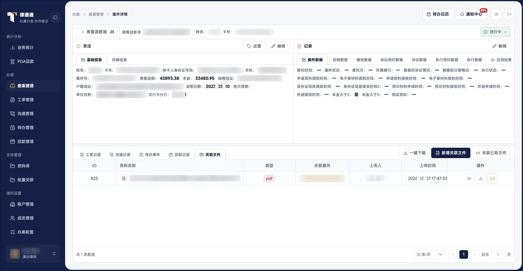Click the 前往 page number input
The width and height of the screenshot is (523, 271).
pos(498,254)
